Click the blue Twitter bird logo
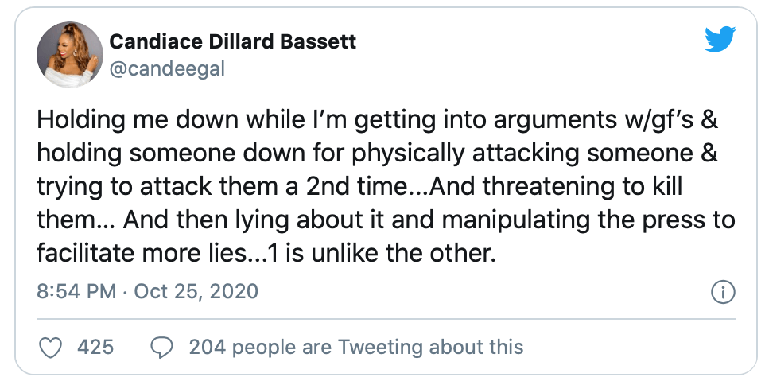Screen dimensions: 765x385 pyautogui.click(x=720, y=38)
